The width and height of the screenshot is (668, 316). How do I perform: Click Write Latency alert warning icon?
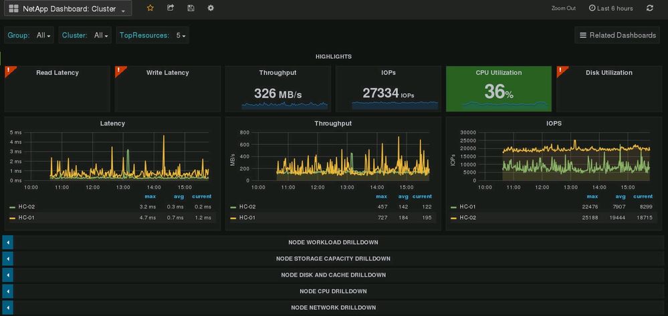[119, 70]
